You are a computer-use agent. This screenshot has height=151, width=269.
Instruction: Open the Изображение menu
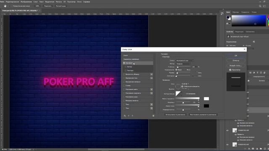pos(26,2)
